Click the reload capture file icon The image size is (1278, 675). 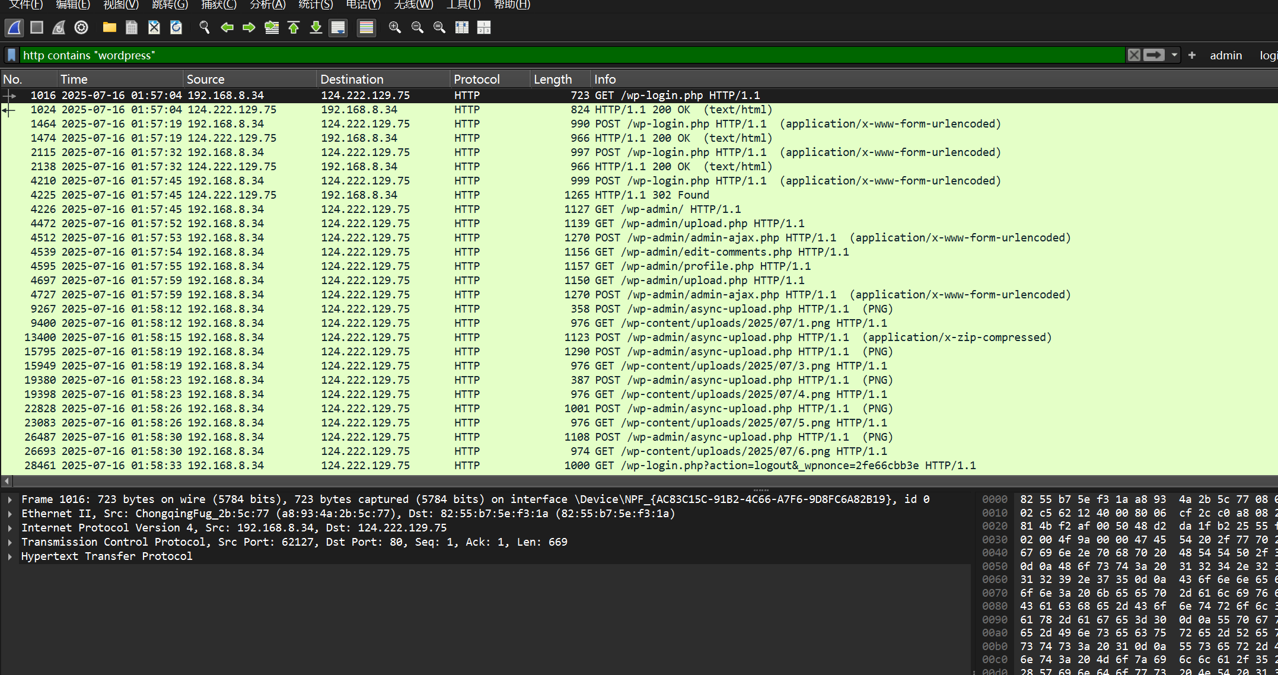(176, 27)
